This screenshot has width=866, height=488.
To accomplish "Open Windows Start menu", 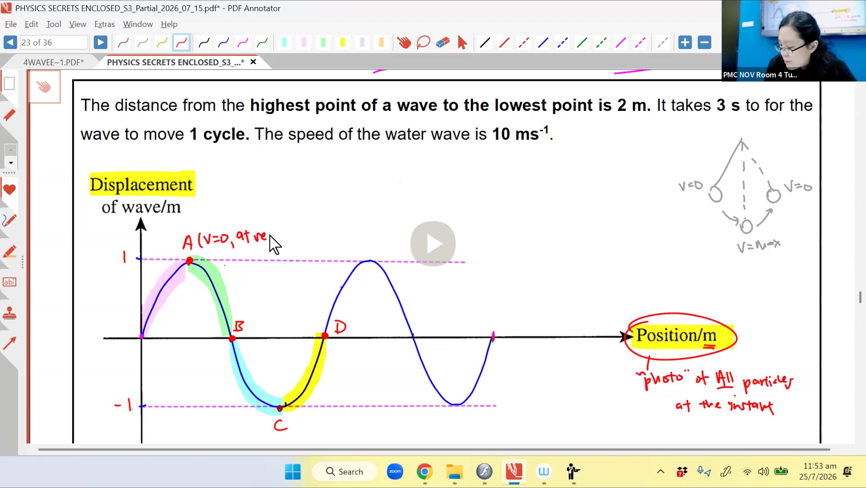I will 293,471.
